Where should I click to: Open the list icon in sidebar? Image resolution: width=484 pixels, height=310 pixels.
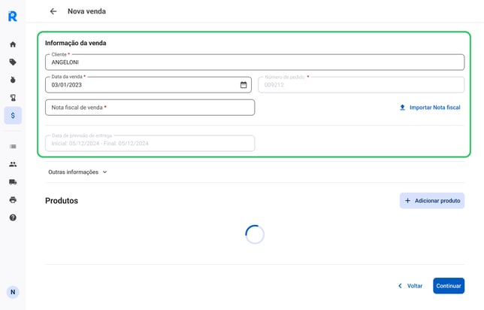pos(13,147)
